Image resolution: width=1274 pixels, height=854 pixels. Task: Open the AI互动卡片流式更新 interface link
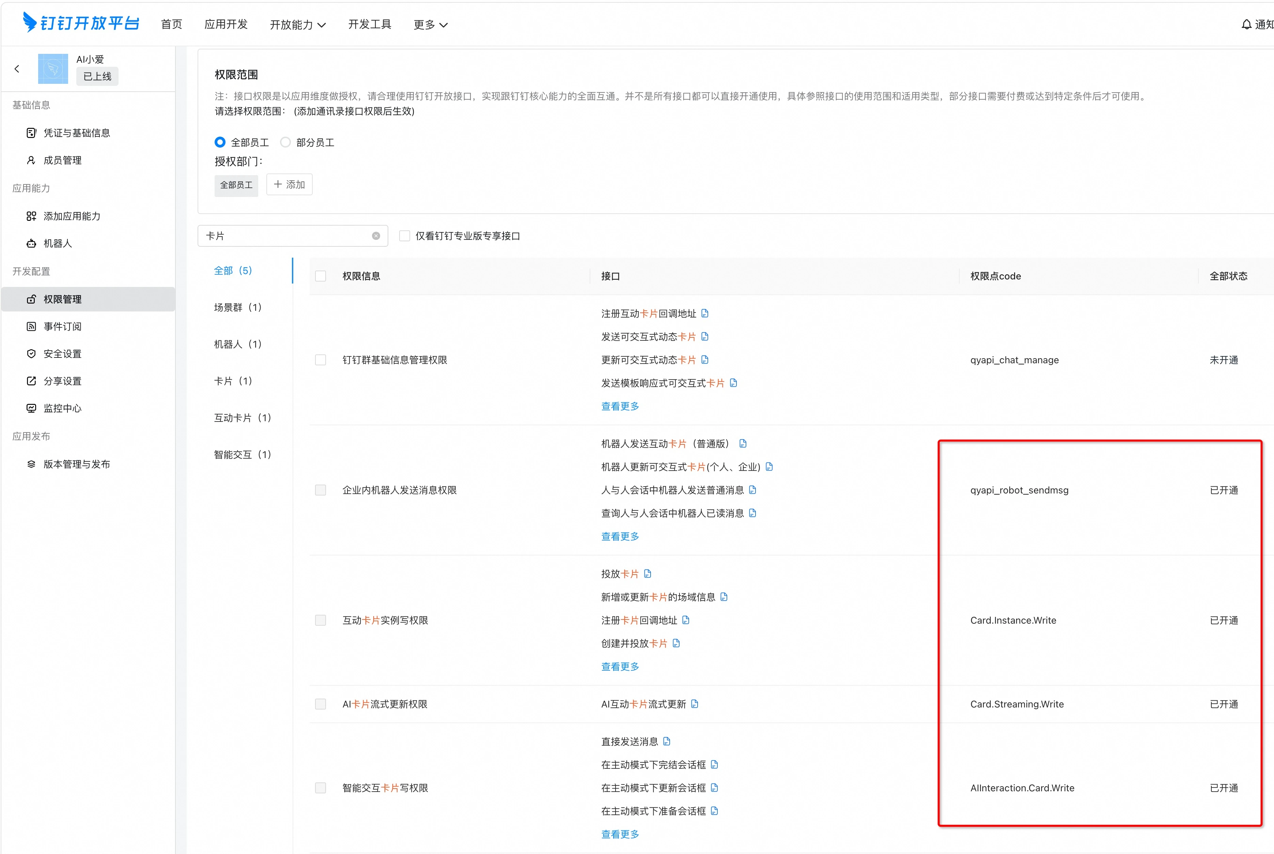[643, 704]
